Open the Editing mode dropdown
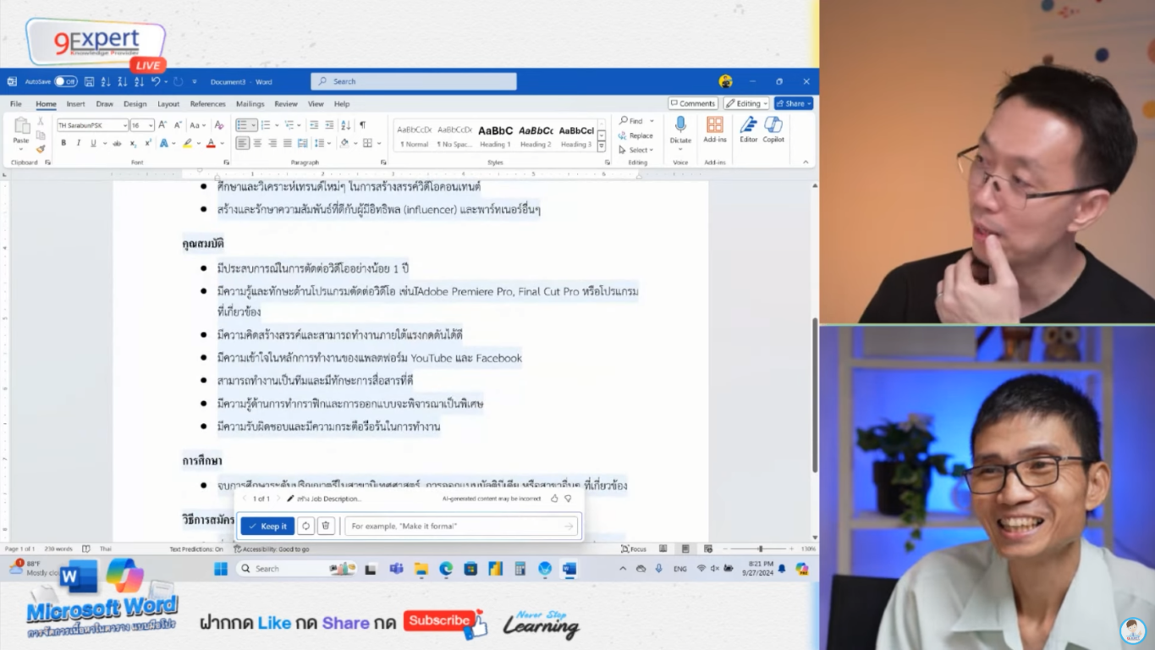The height and width of the screenshot is (650, 1155). (x=746, y=103)
